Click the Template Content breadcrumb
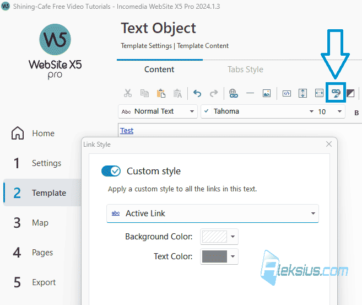 pos(203,46)
